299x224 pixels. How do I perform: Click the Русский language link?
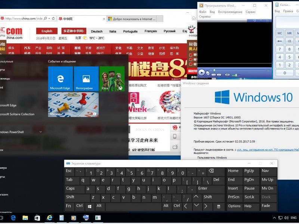pyautogui.click(x=170, y=31)
